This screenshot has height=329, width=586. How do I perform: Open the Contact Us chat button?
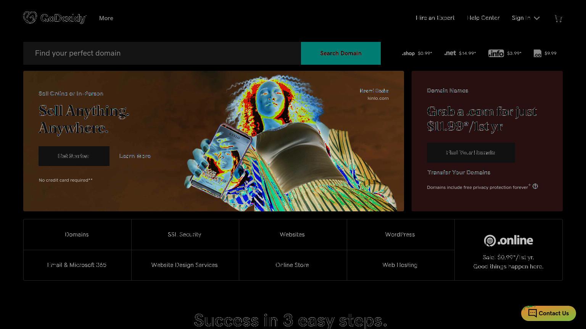coord(548,313)
